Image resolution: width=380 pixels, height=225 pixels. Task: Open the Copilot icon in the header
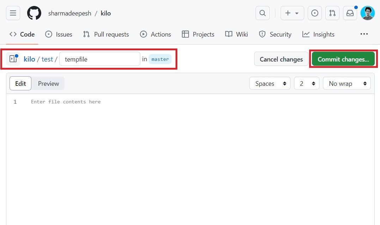click(314, 13)
